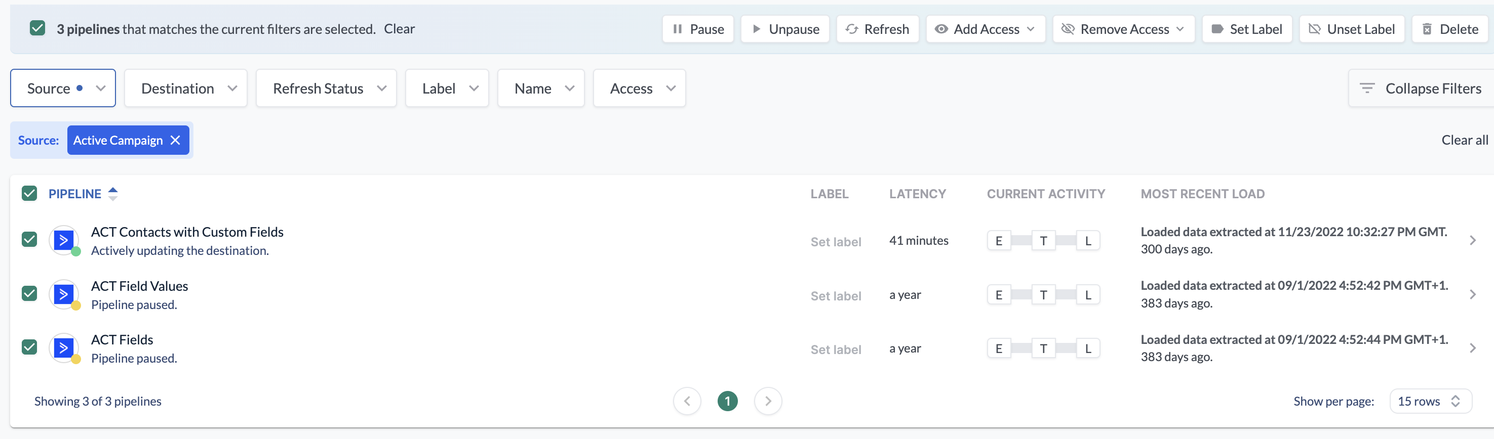Deselect ACT Contacts with Custom Fields checkbox
1494x439 pixels.
point(29,239)
